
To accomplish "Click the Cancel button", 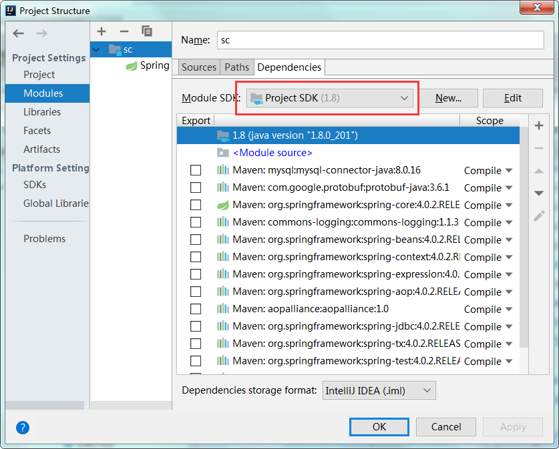I will tap(446, 427).
